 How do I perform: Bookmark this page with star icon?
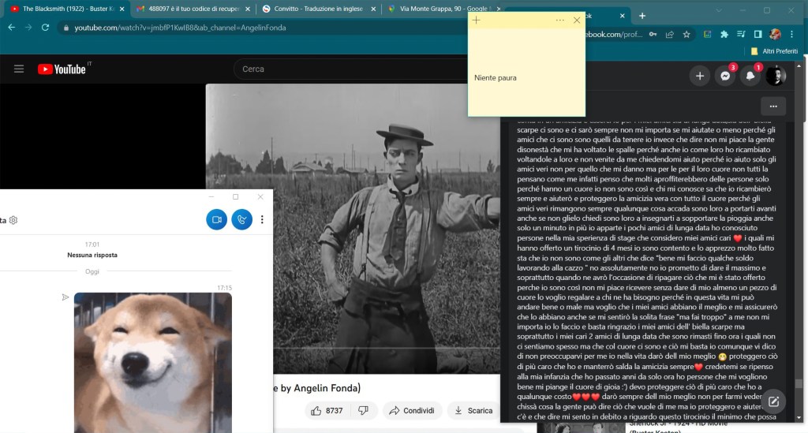point(686,34)
